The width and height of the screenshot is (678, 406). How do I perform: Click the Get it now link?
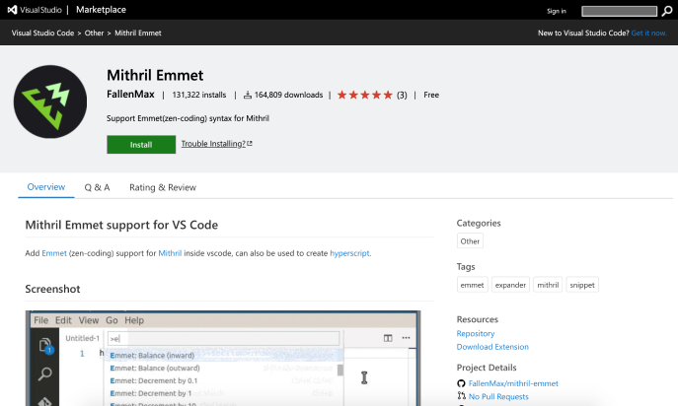tap(649, 34)
